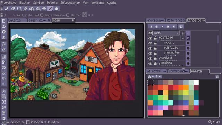The width and height of the screenshot is (222, 125).
Task: Open the Selector tab
Action: click(156, 71)
